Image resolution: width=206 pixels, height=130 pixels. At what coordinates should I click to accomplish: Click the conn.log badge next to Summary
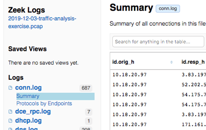click(168, 9)
